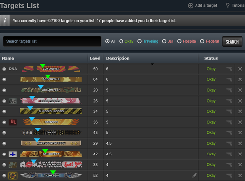The width and height of the screenshot is (245, 181).
Task: Click the attack pistol icon for level 20 target
Action: pos(229,90)
